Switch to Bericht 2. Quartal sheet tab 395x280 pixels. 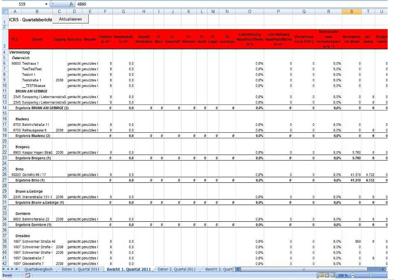click(219, 269)
